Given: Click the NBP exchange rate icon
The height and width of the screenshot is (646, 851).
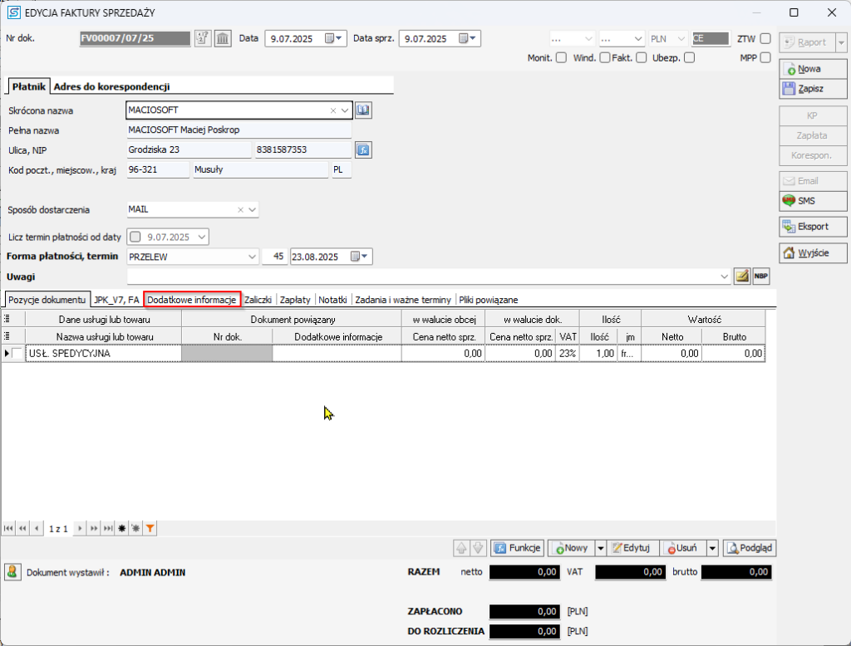Looking at the screenshot, I should point(760,277).
